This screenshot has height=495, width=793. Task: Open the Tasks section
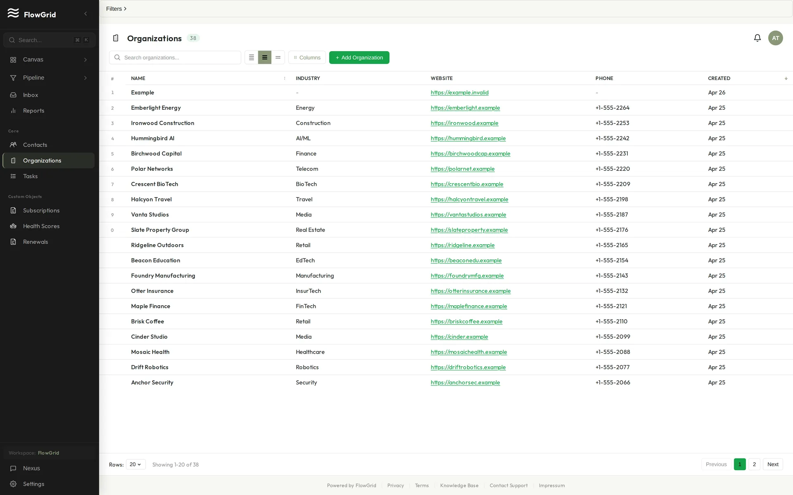49,176
